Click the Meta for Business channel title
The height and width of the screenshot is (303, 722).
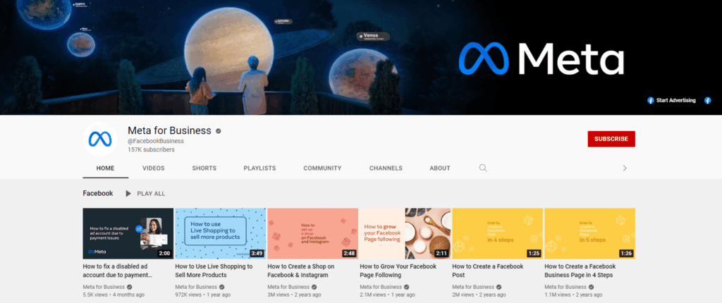coord(169,130)
